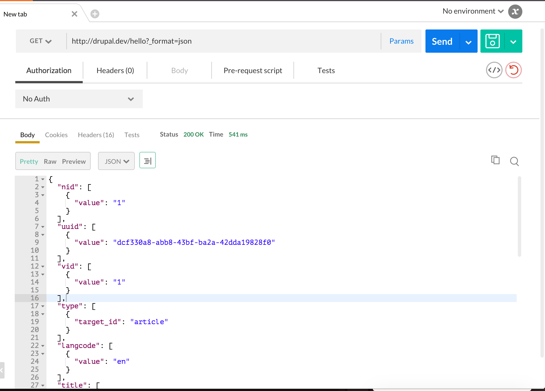This screenshot has width=545, height=391.
Task: Collapse the object on line 18
Action: [x=43, y=314]
